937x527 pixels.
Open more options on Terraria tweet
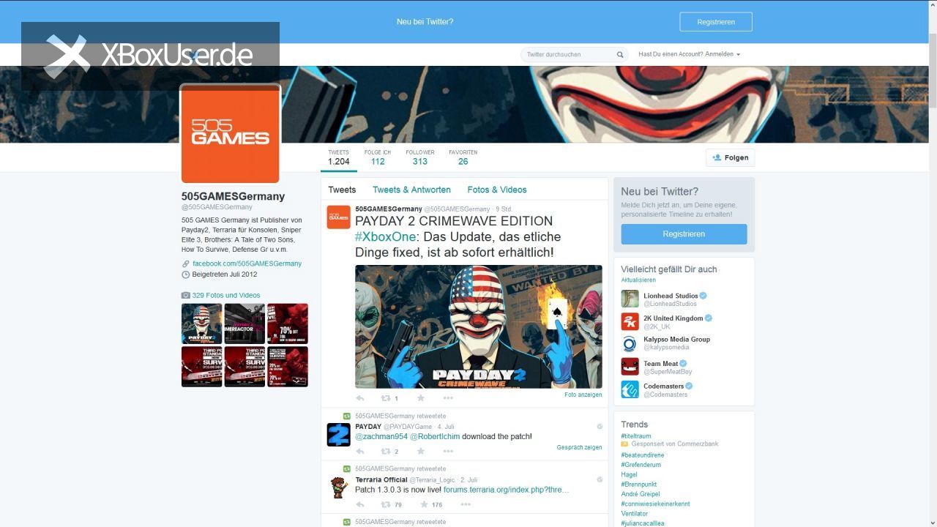[466, 504]
